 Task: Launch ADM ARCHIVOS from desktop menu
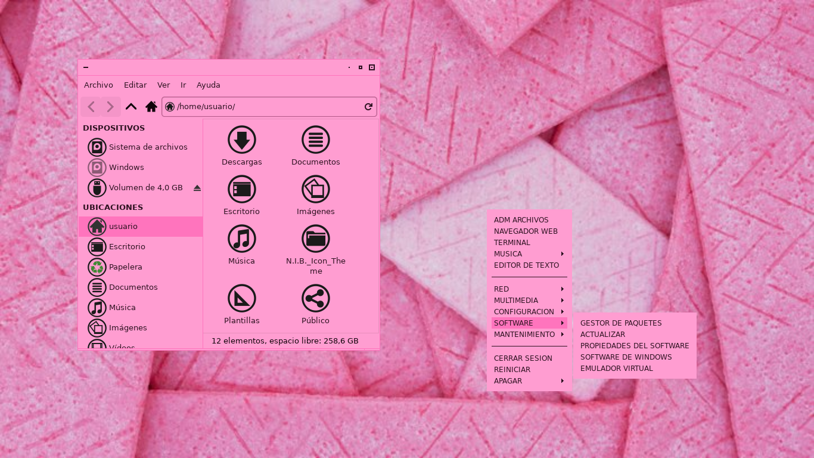(x=529, y=220)
